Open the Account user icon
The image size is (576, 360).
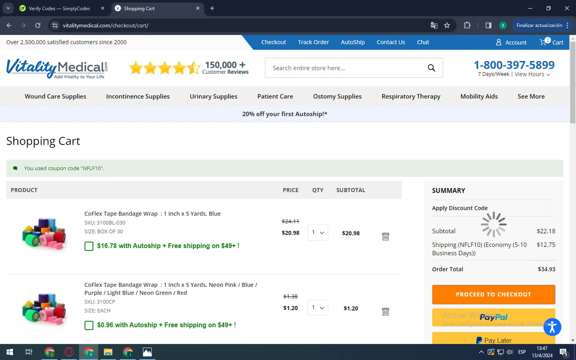pos(499,42)
